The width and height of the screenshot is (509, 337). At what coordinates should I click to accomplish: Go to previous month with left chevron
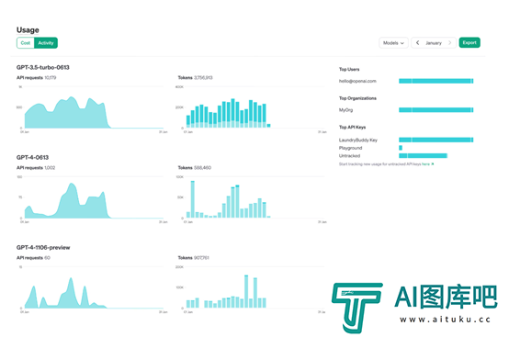tap(418, 43)
